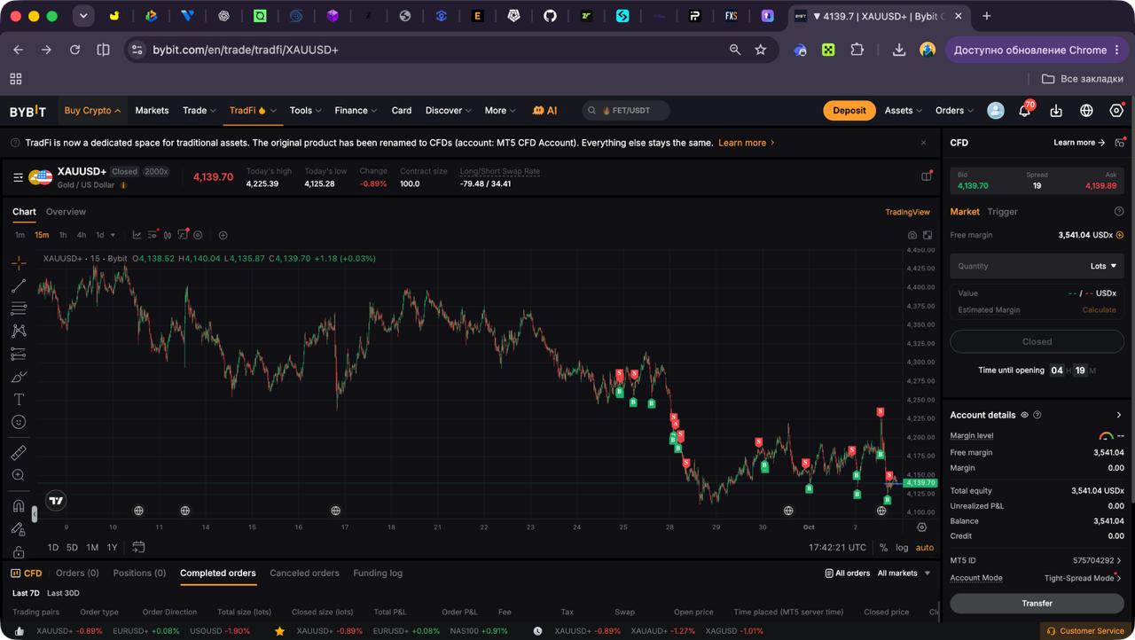Expand the Assets menu
This screenshot has height=640, width=1135.
tap(903, 111)
